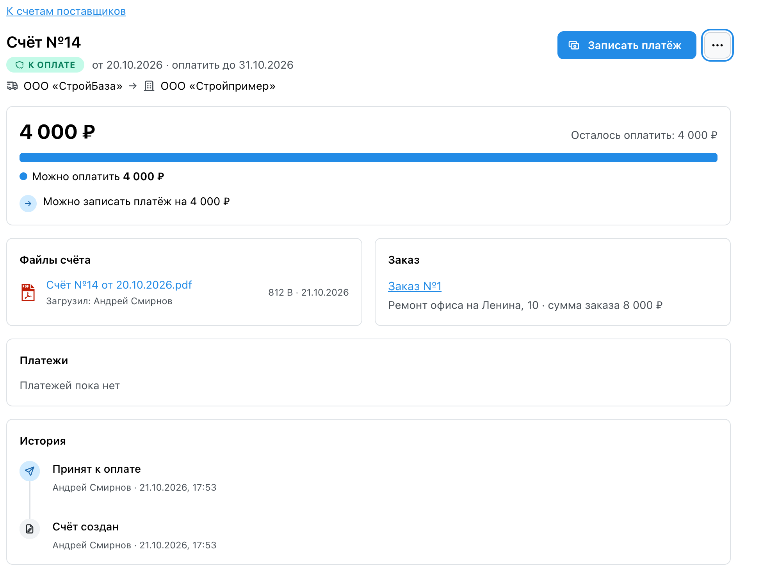This screenshot has height=578, width=762.
Task: Open the Заказ №1 link
Action: (415, 286)
